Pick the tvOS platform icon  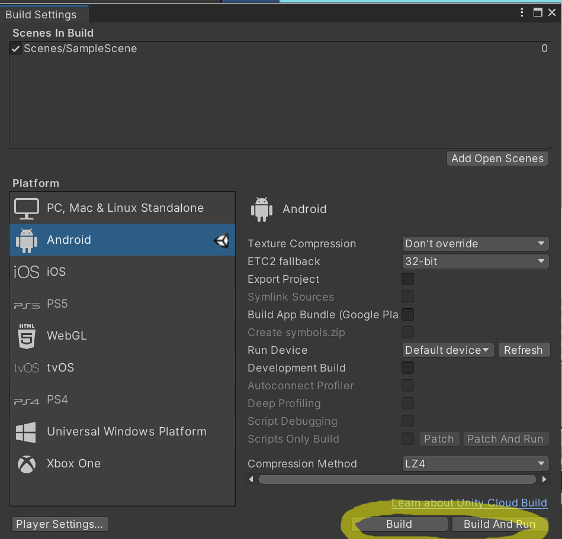click(27, 368)
